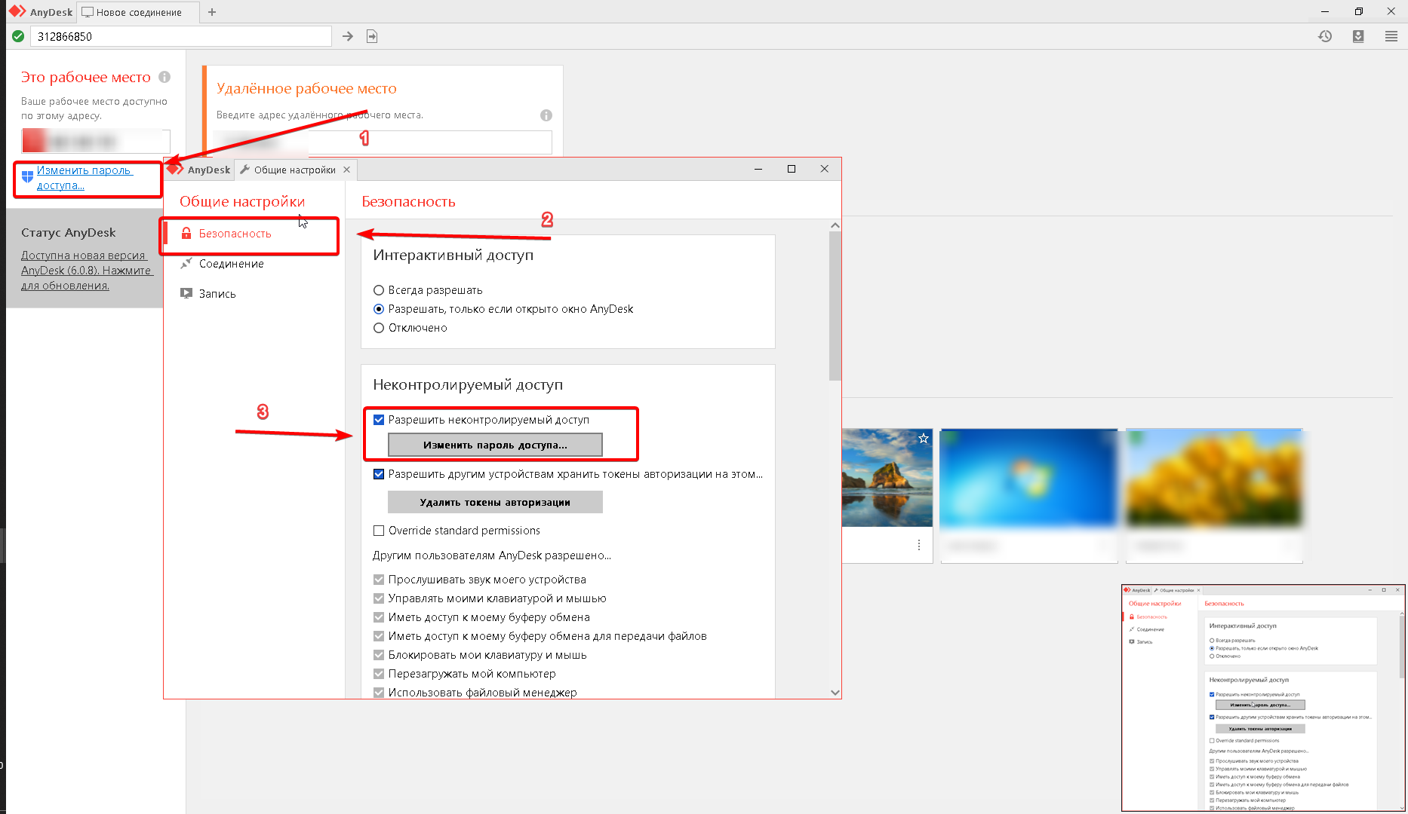
Task: Click the recording icon next to Запись
Action: (186, 293)
